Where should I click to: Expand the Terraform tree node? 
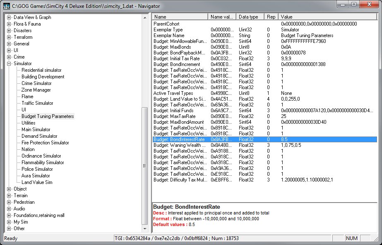(x=9, y=37)
